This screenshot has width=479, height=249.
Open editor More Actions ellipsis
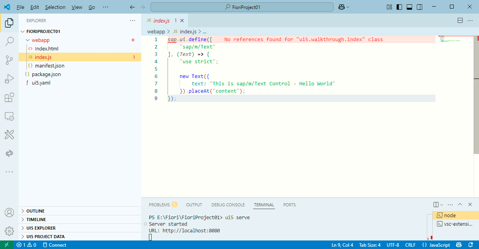click(x=470, y=21)
